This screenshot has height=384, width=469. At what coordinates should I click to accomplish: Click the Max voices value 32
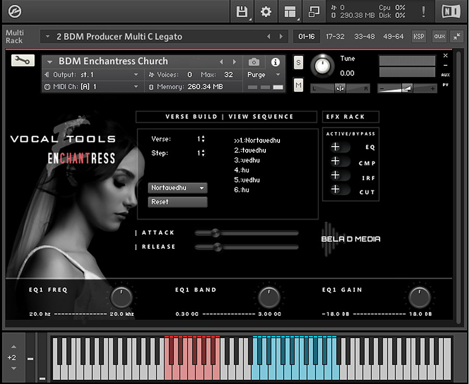click(229, 75)
